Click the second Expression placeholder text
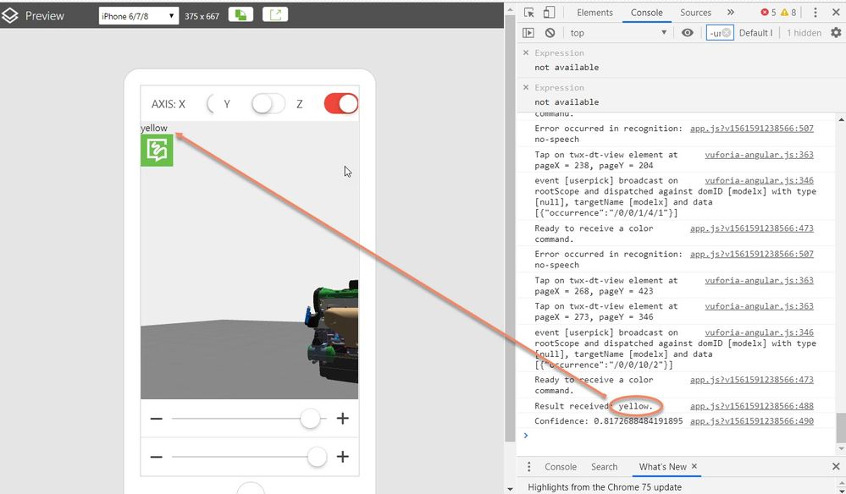 (559, 87)
